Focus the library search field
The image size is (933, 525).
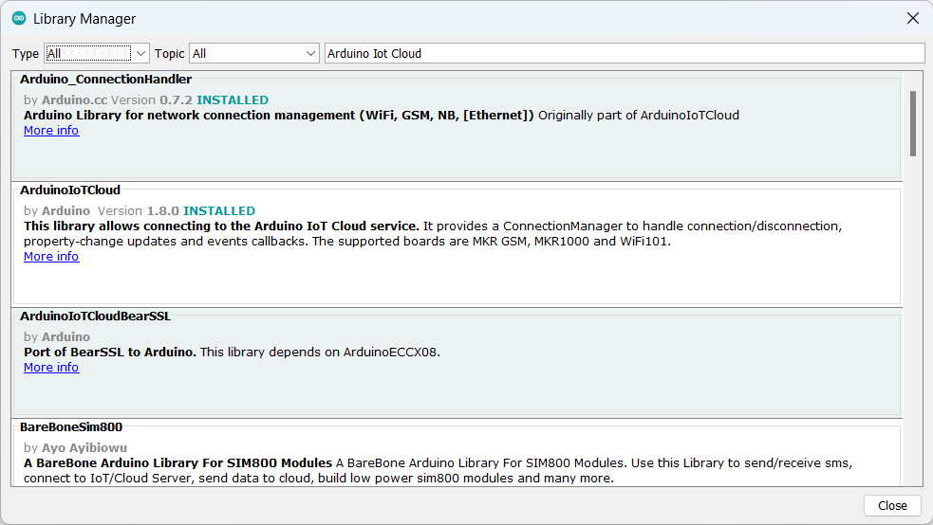click(x=624, y=54)
